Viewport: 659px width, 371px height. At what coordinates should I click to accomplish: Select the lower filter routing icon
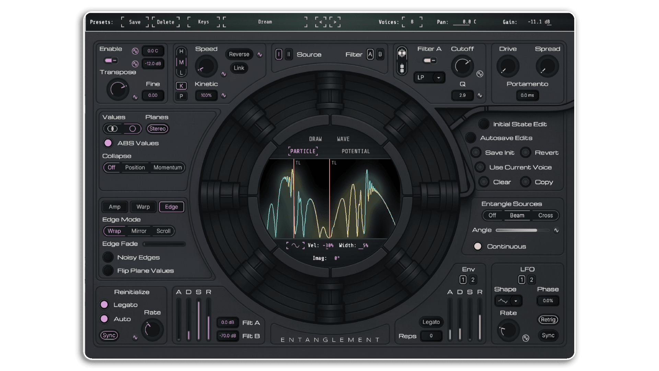pos(402,68)
